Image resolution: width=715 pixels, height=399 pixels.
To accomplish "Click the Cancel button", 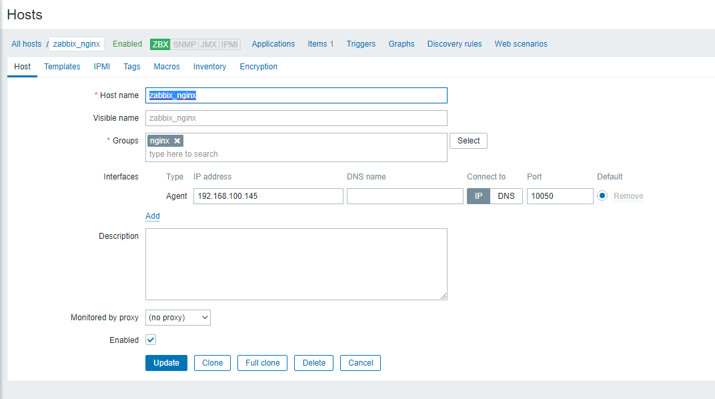I will (x=360, y=363).
